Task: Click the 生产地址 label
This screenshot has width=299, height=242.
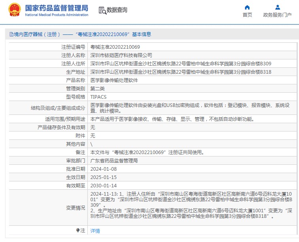Action: 76,72
